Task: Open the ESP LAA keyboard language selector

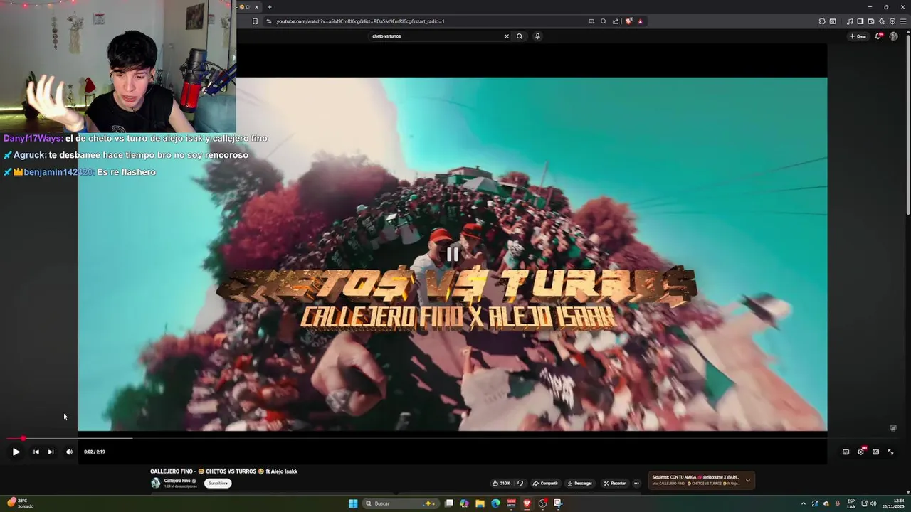Action: [x=851, y=503]
